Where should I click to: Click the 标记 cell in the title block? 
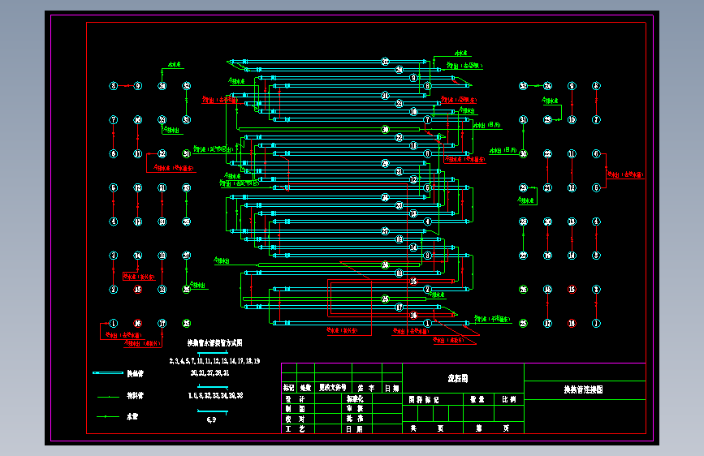289,388
